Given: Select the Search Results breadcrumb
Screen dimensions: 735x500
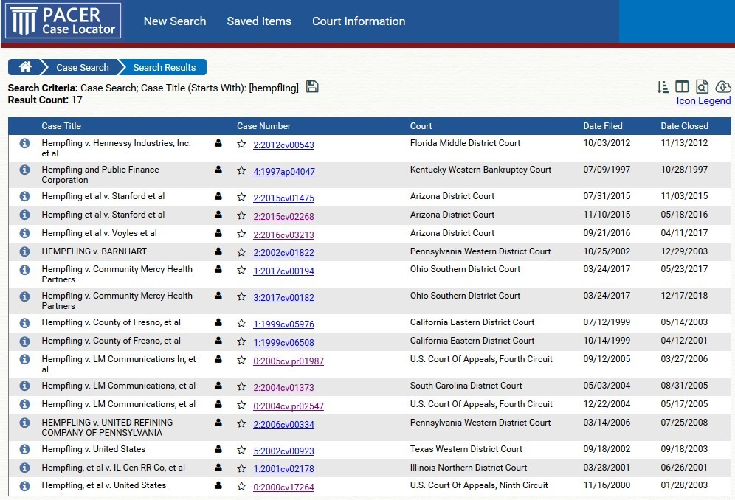Looking at the screenshot, I should (x=165, y=68).
